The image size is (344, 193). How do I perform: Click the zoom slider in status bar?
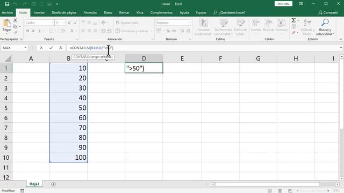coord(313,191)
